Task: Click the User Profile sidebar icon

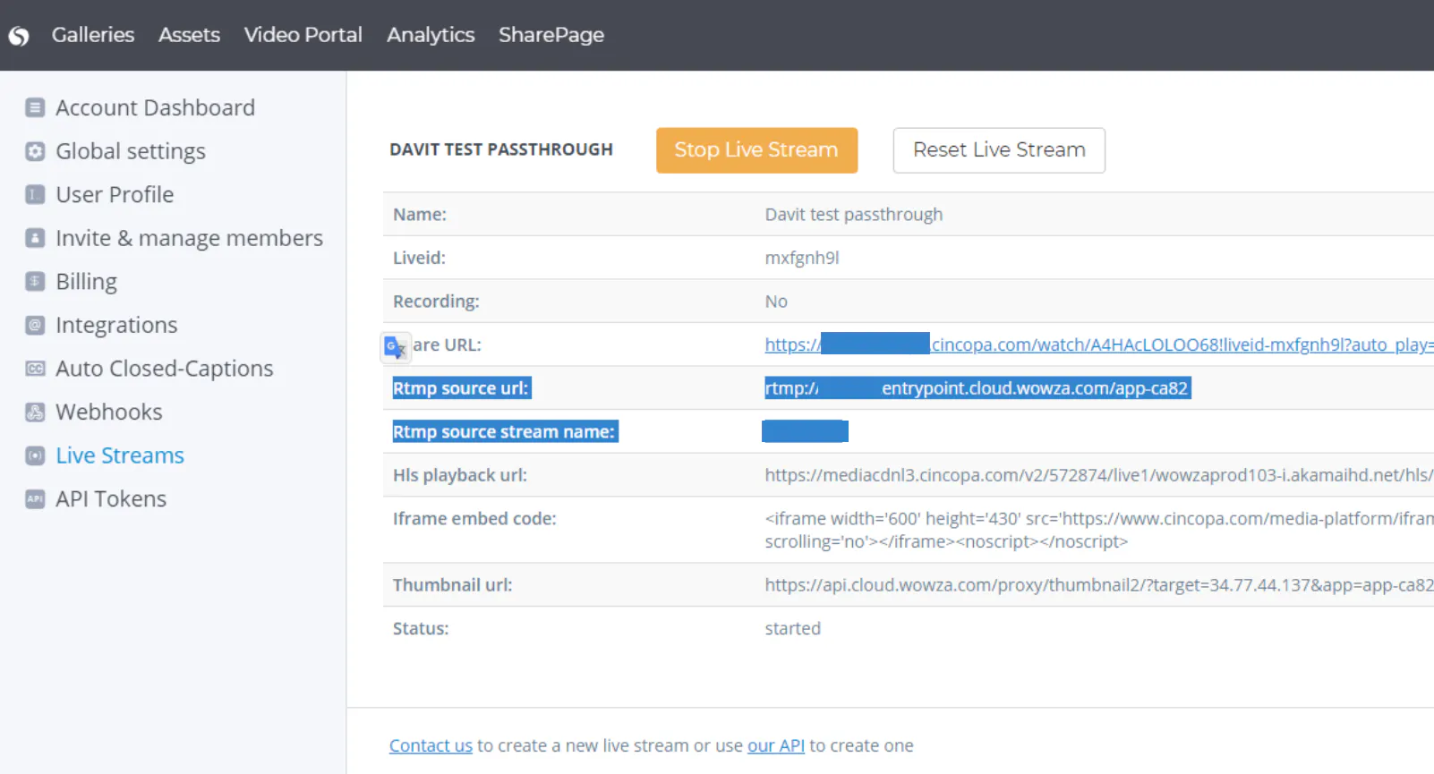Action: 35,194
